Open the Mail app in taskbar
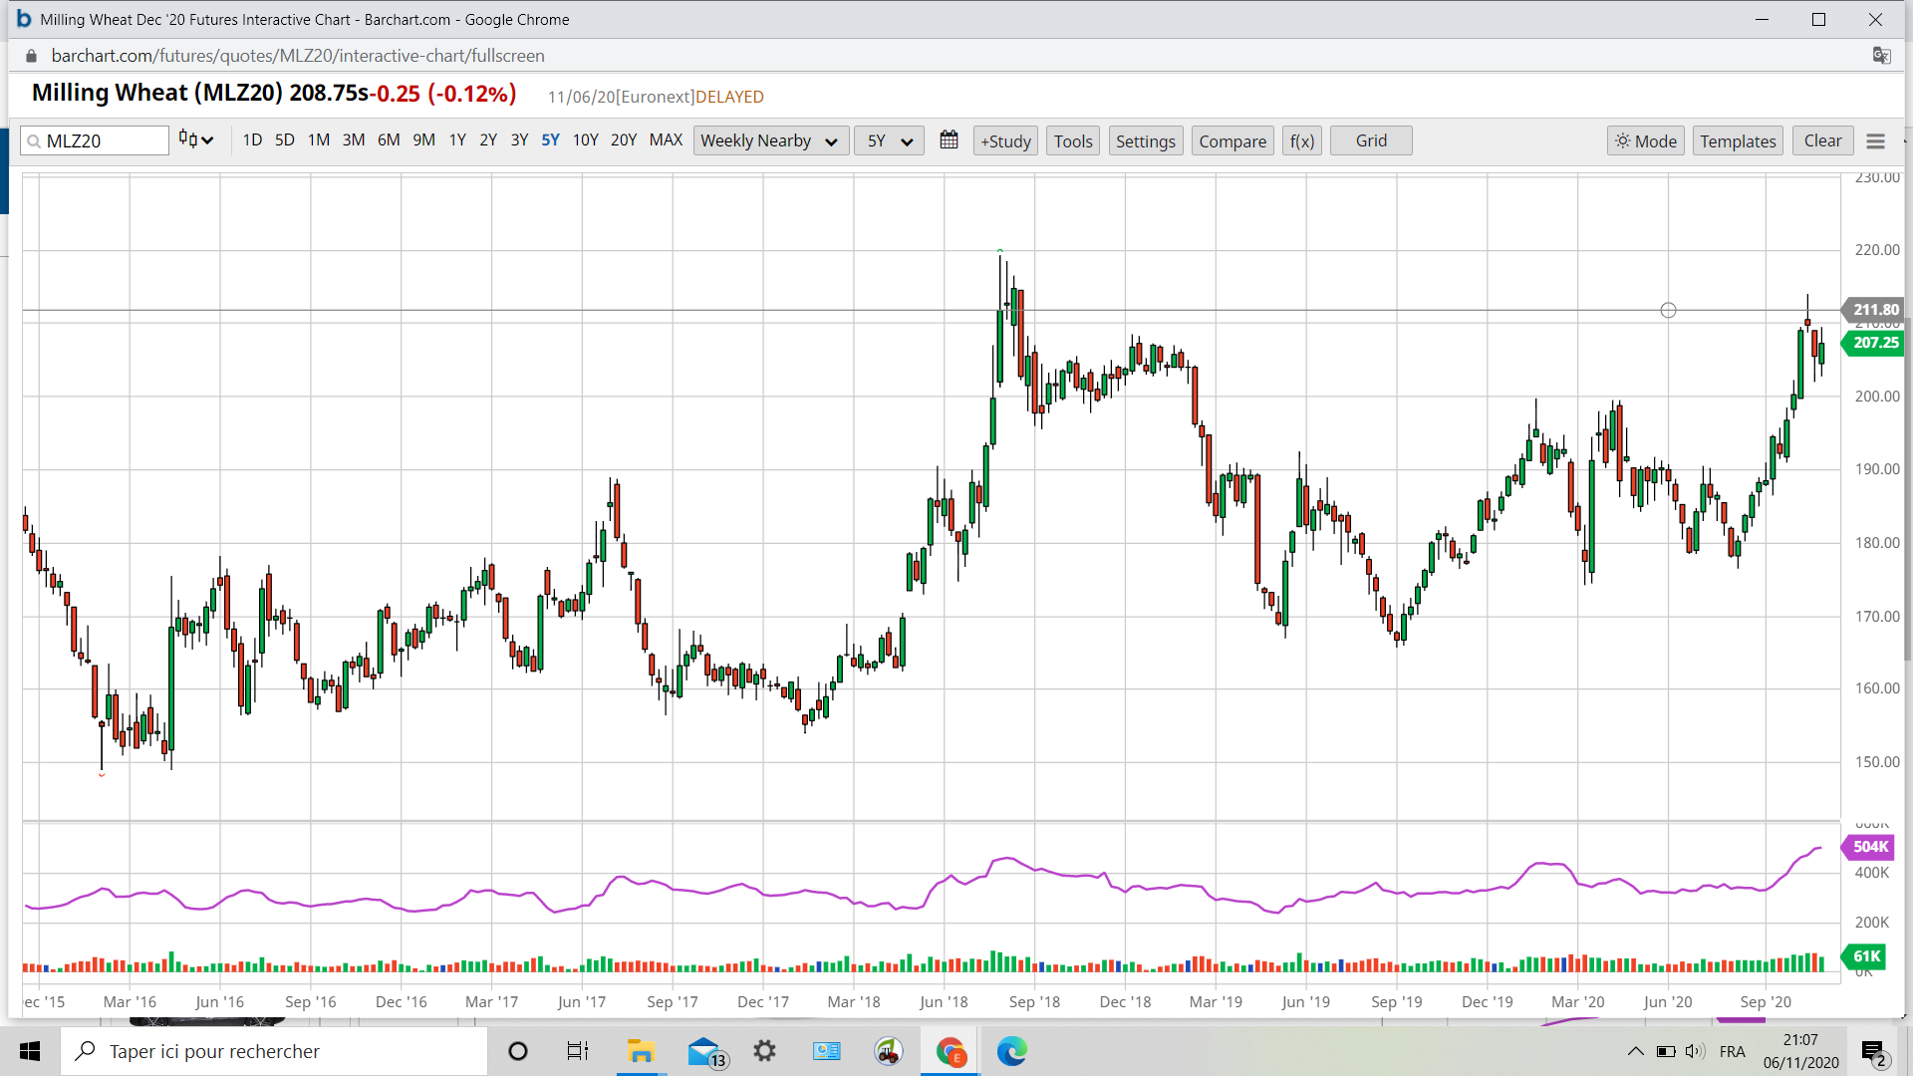 coord(704,1051)
